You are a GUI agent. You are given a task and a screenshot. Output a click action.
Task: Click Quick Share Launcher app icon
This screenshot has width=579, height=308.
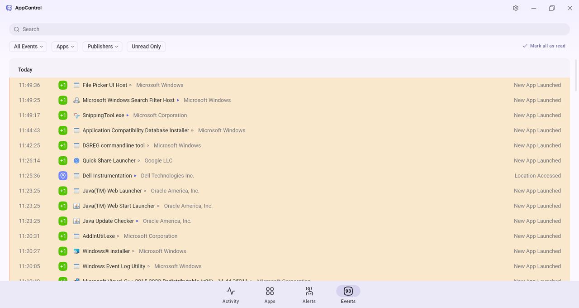coord(76,161)
